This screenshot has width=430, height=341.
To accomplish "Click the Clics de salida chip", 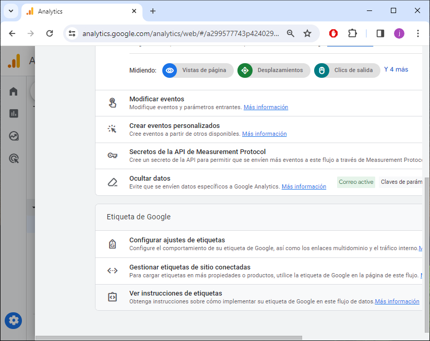I will click(347, 70).
